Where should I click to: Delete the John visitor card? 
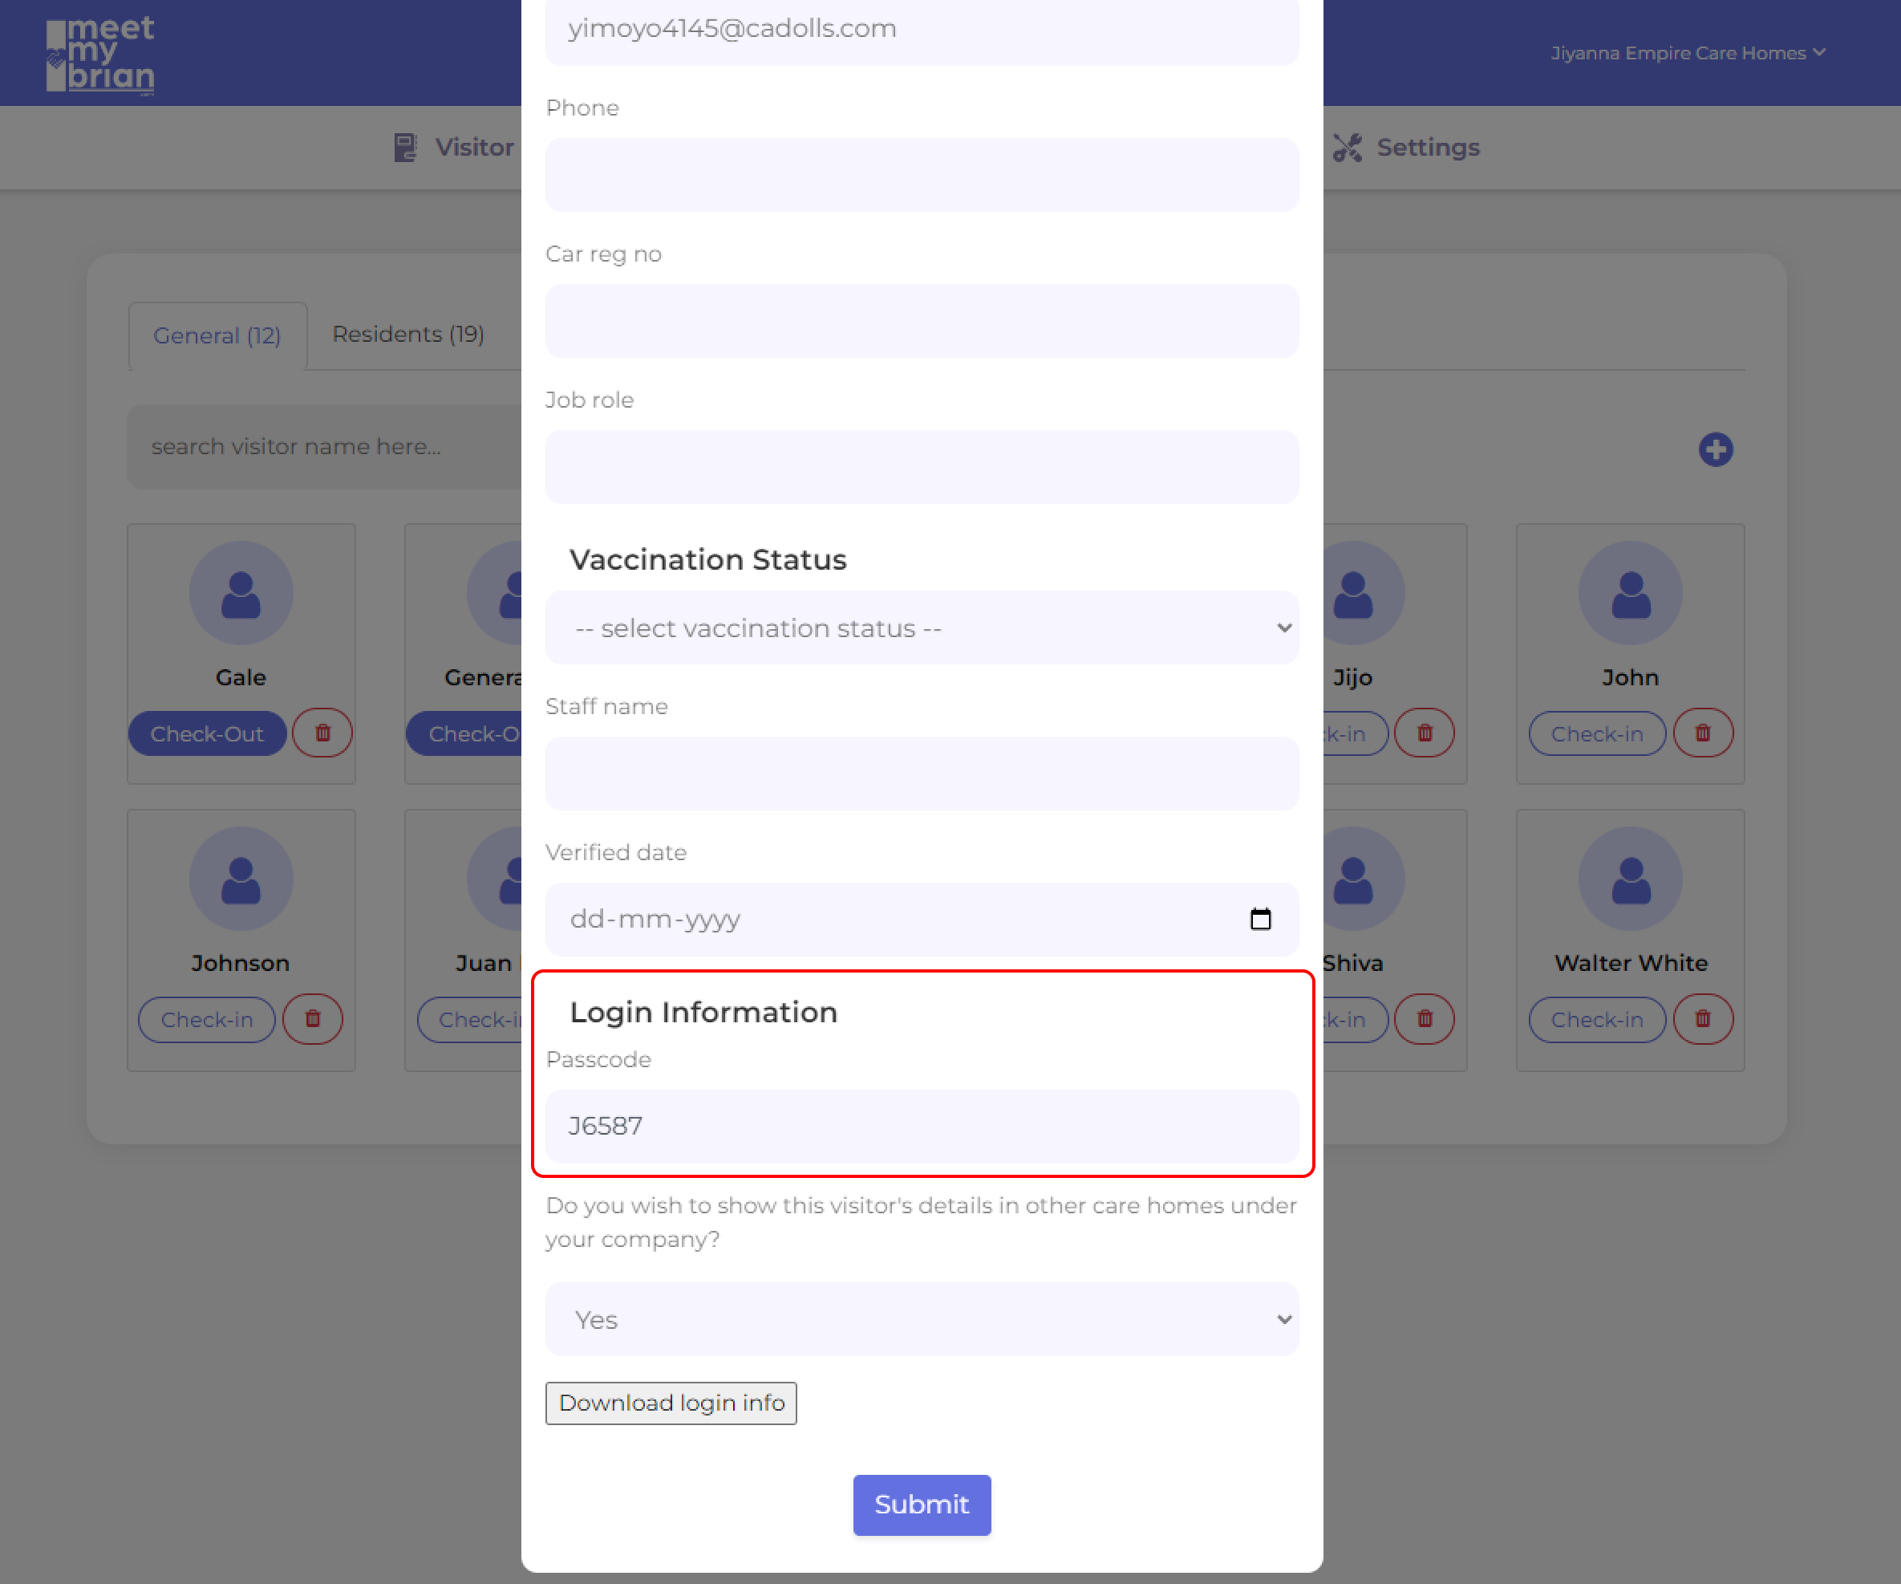coord(1702,733)
